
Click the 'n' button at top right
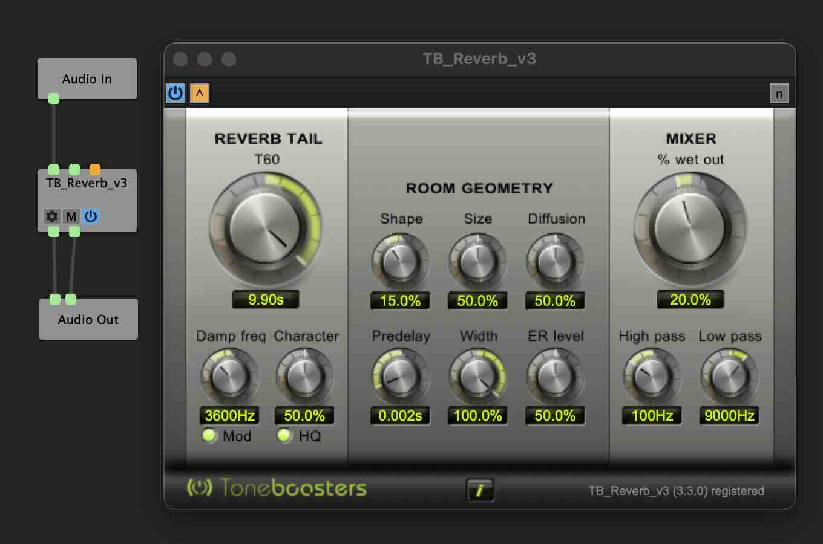pos(779,94)
